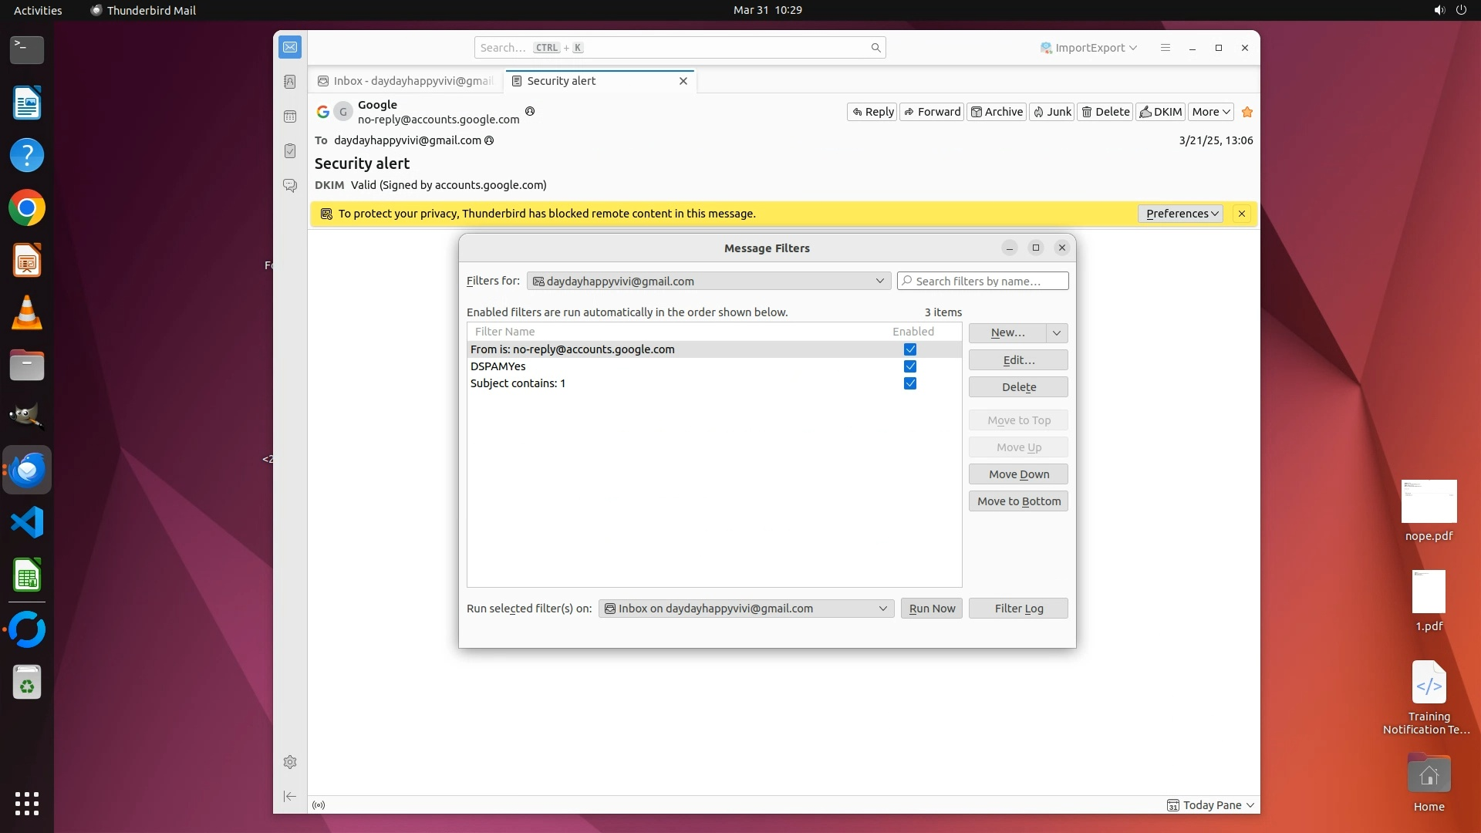Expand the Preferences dropdown in privacy bar
The width and height of the screenshot is (1481, 833).
(1180, 214)
